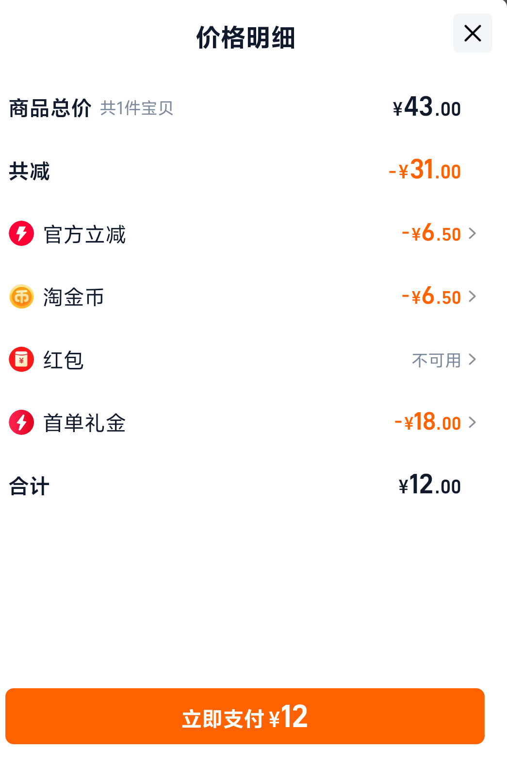Expand the 首单礼金 discount chevron

pos(472,422)
